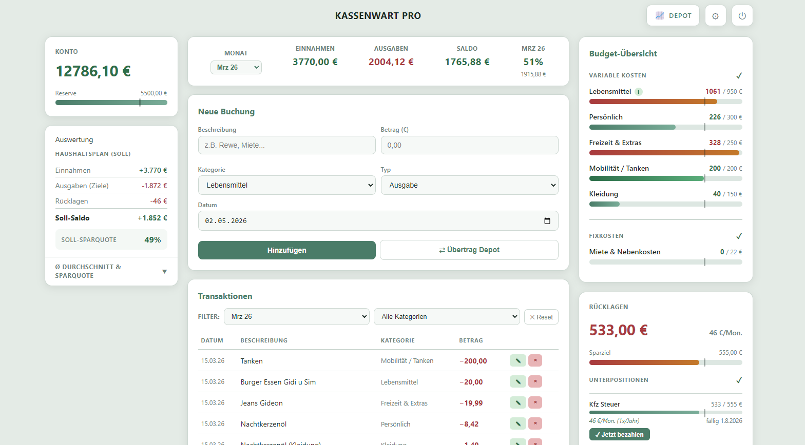
Task: Open settings via gear icon
Action: pyautogui.click(x=715, y=16)
